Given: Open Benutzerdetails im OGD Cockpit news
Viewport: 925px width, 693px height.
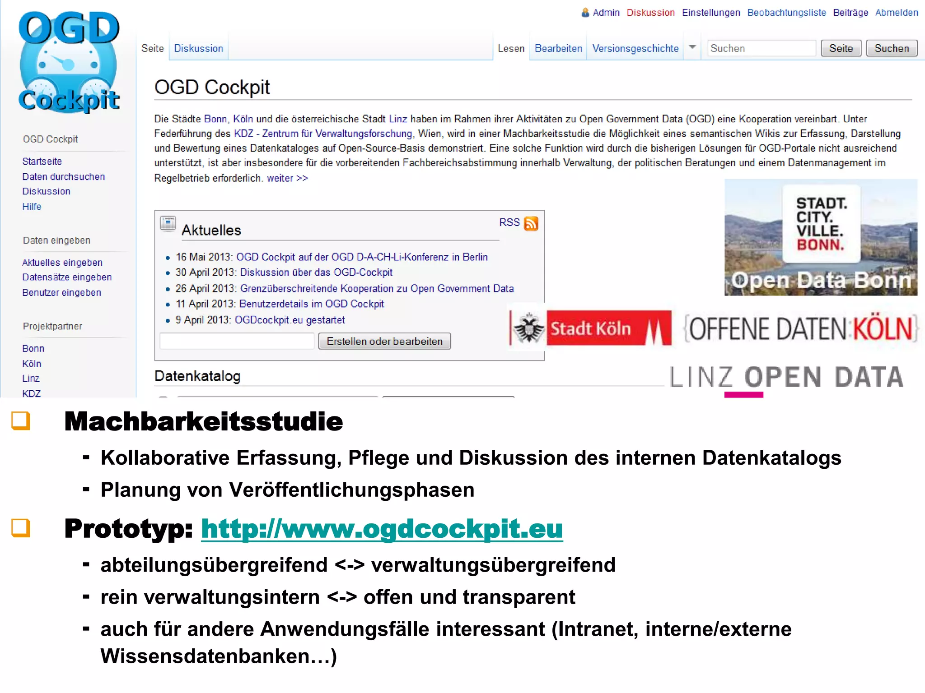Looking at the screenshot, I should pos(312,304).
